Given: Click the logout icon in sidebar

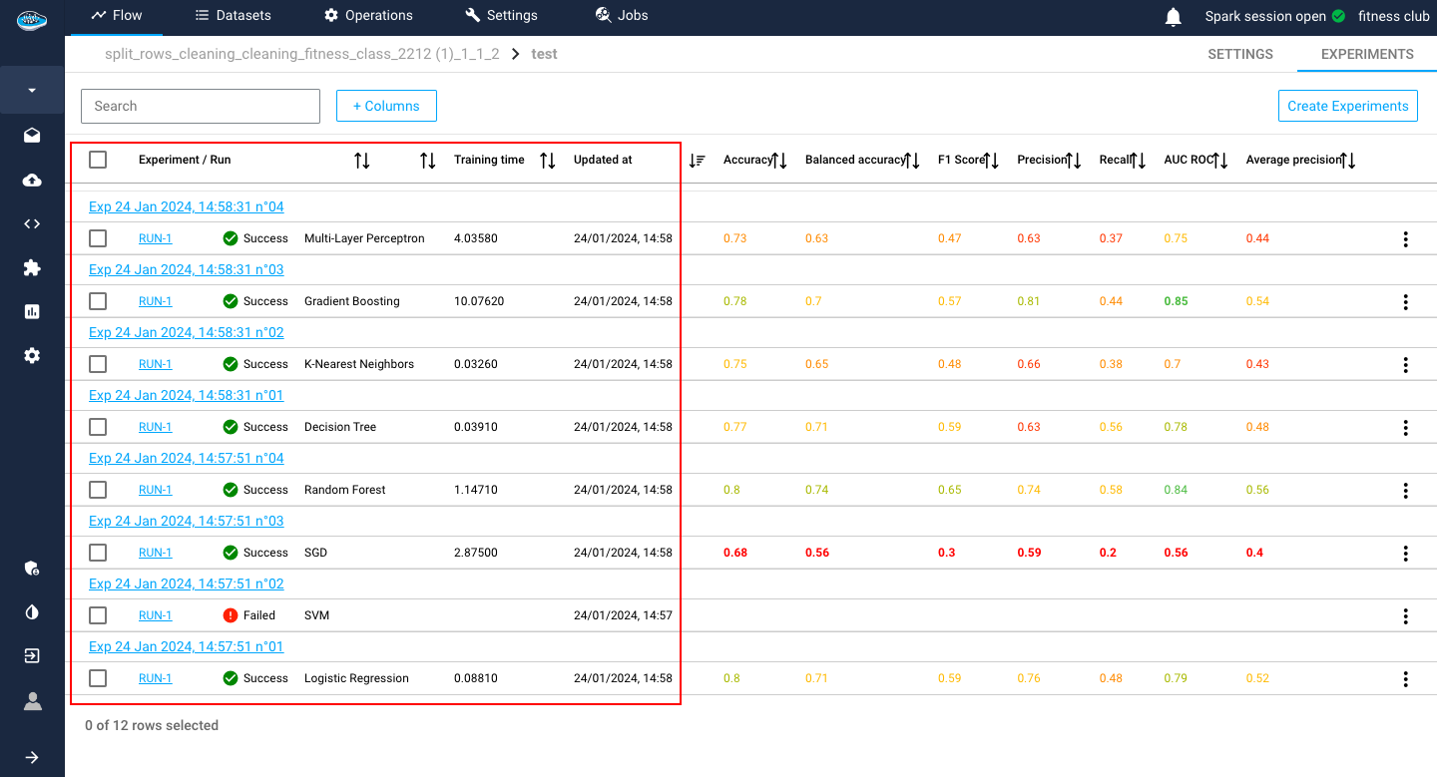Looking at the screenshot, I should pos(32,656).
